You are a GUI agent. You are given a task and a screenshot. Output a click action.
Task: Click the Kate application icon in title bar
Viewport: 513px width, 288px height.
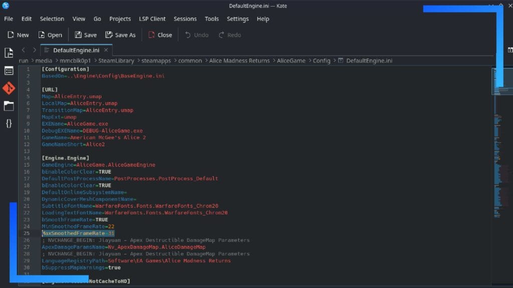coord(6,5)
